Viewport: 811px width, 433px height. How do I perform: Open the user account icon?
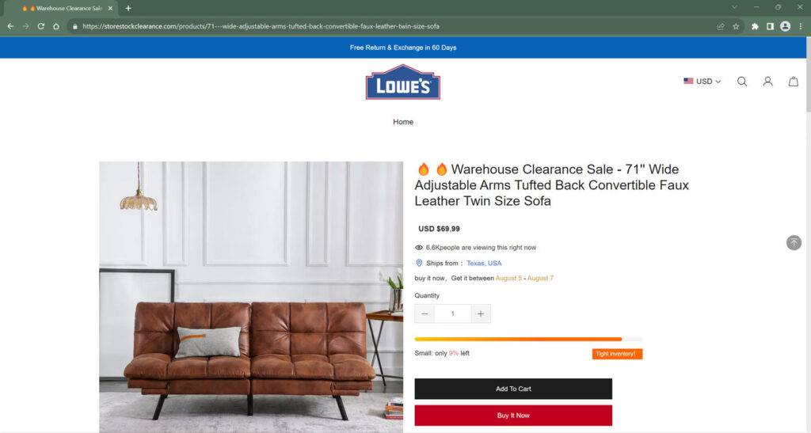coord(767,82)
